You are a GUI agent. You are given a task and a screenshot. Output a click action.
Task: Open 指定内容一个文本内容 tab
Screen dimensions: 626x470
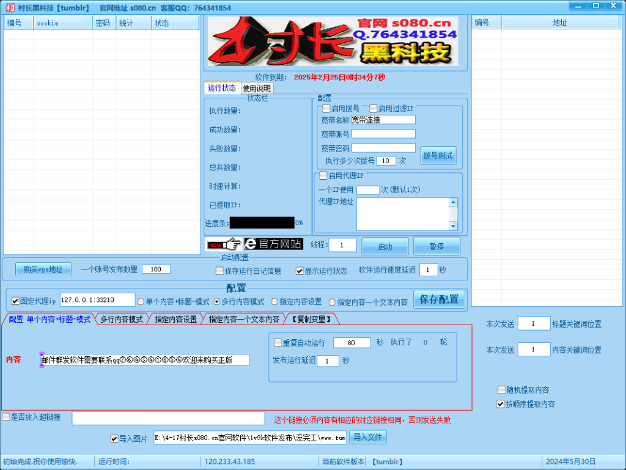pos(244,319)
